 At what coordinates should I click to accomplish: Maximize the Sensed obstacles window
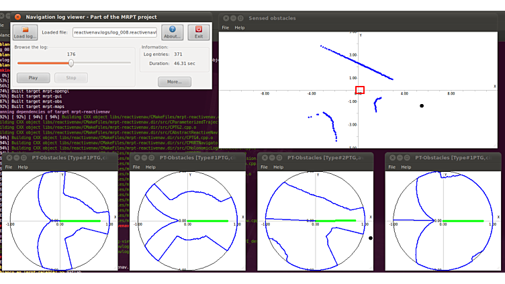pyautogui.click(x=240, y=18)
